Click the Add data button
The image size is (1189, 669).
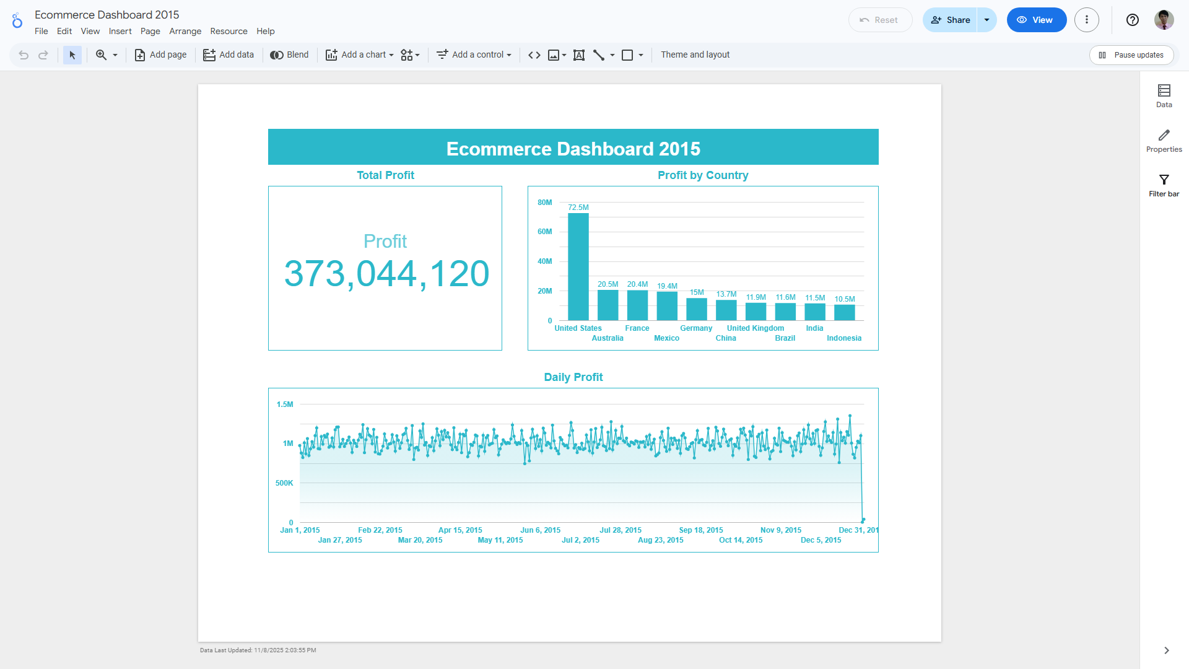click(x=229, y=55)
